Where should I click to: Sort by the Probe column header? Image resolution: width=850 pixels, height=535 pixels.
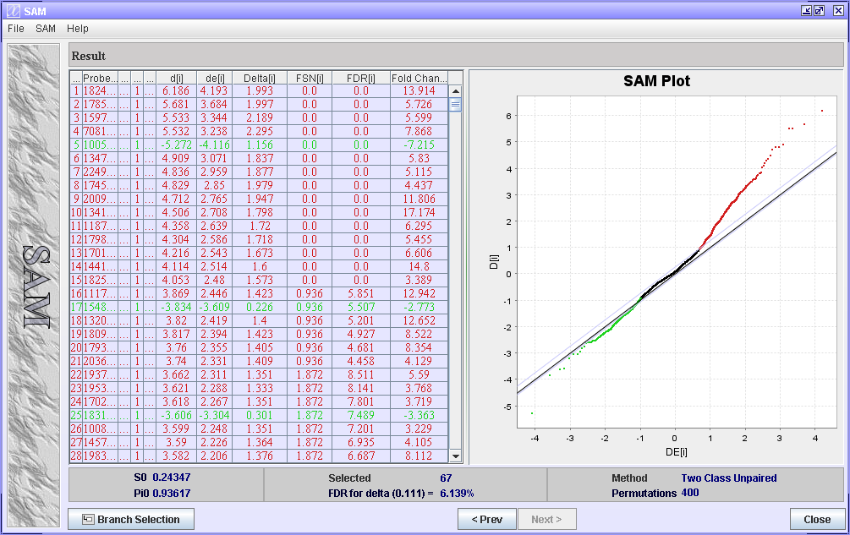coord(100,78)
